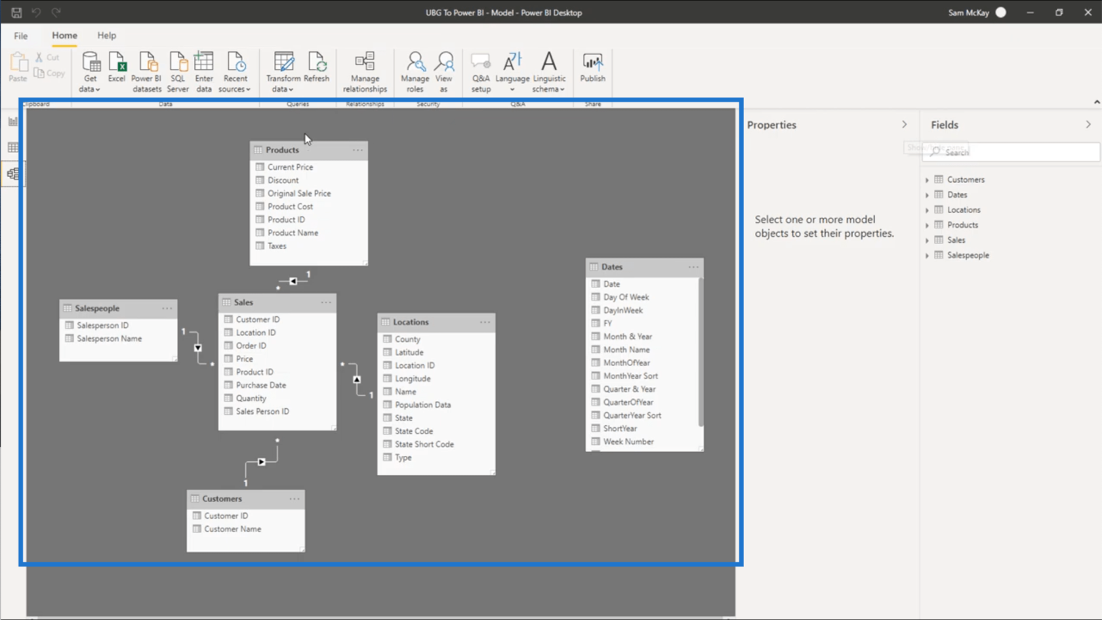Collapse the Properties pane
The width and height of the screenshot is (1102, 620).
pos(905,125)
